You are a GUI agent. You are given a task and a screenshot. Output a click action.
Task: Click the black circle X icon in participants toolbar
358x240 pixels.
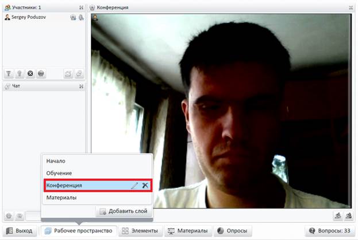click(30, 73)
